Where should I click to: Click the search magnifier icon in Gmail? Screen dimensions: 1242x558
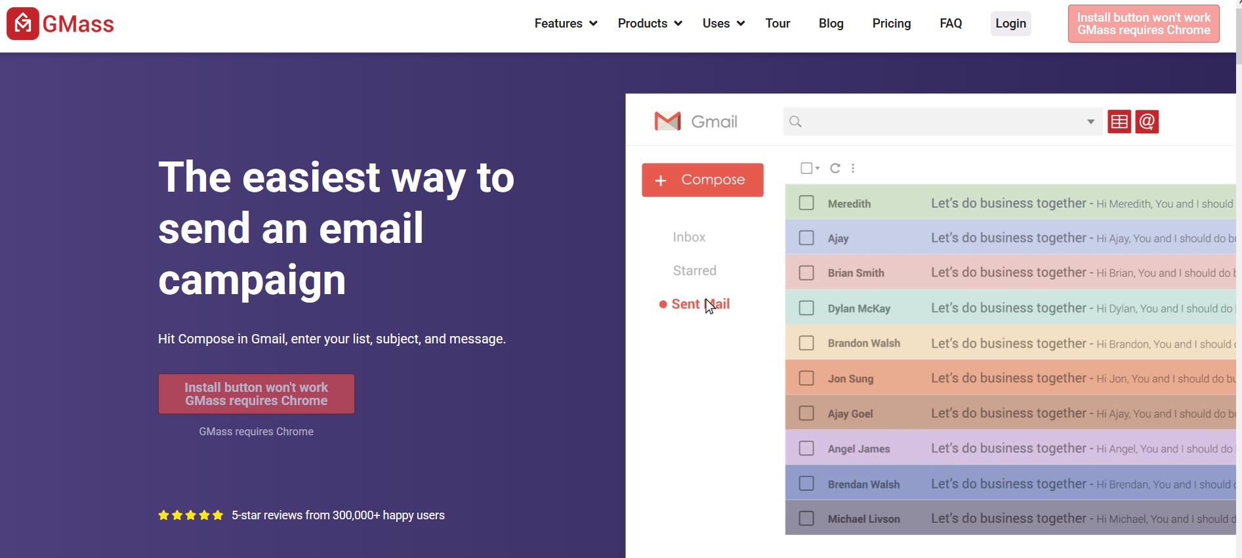click(795, 121)
